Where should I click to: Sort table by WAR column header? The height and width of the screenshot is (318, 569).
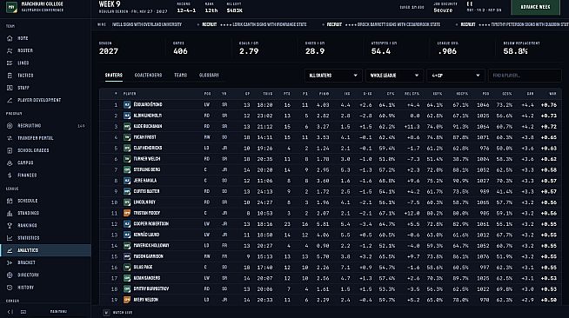pyautogui.click(x=552, y=94)
